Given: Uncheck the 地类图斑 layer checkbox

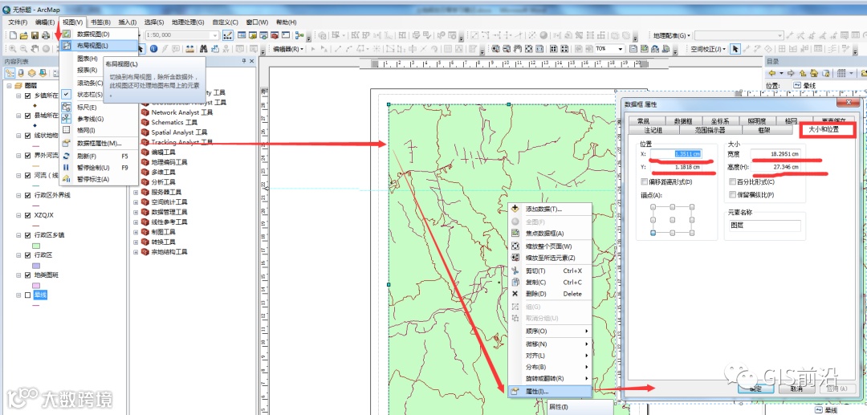Looking at the screenshot, I should click(x=27, y=275).
